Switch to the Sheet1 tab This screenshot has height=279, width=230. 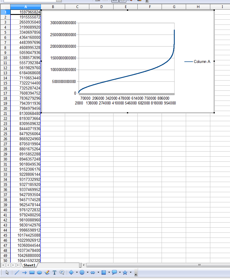[x=30, y=265]
